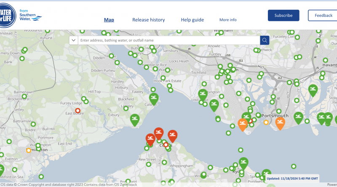Viewport: 337px width, 187px height.
Task: Click the red outfall circle near East Boldre
Action: tap(78, 111)
